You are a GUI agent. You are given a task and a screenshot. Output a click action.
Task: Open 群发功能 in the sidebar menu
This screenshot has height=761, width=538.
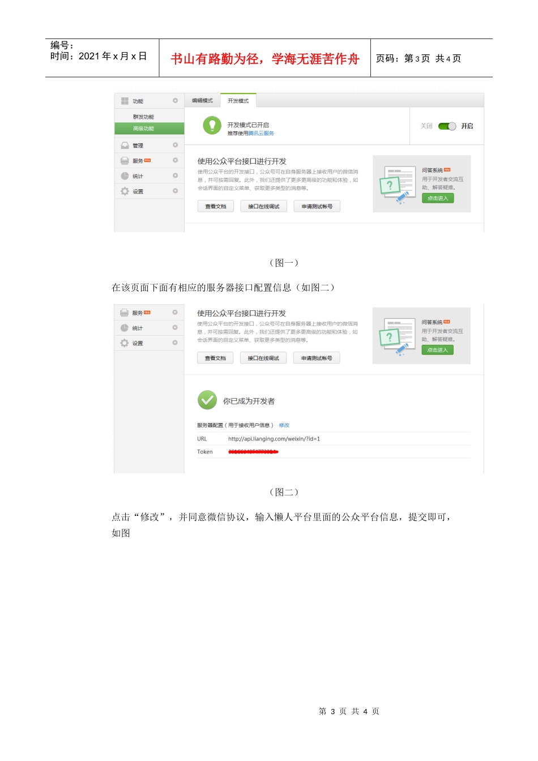143,117
